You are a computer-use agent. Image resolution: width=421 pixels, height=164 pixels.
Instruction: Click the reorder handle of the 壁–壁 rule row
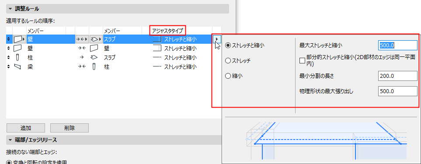coord(9,48)
